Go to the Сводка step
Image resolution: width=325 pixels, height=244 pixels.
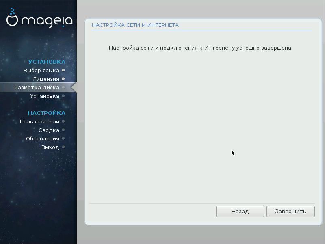(49, 130)
